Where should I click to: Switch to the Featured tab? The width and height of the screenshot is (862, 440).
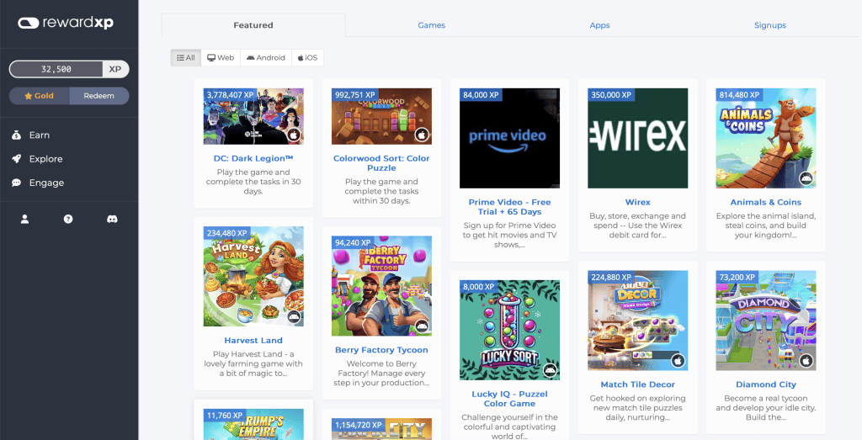(x=253, y=25)
